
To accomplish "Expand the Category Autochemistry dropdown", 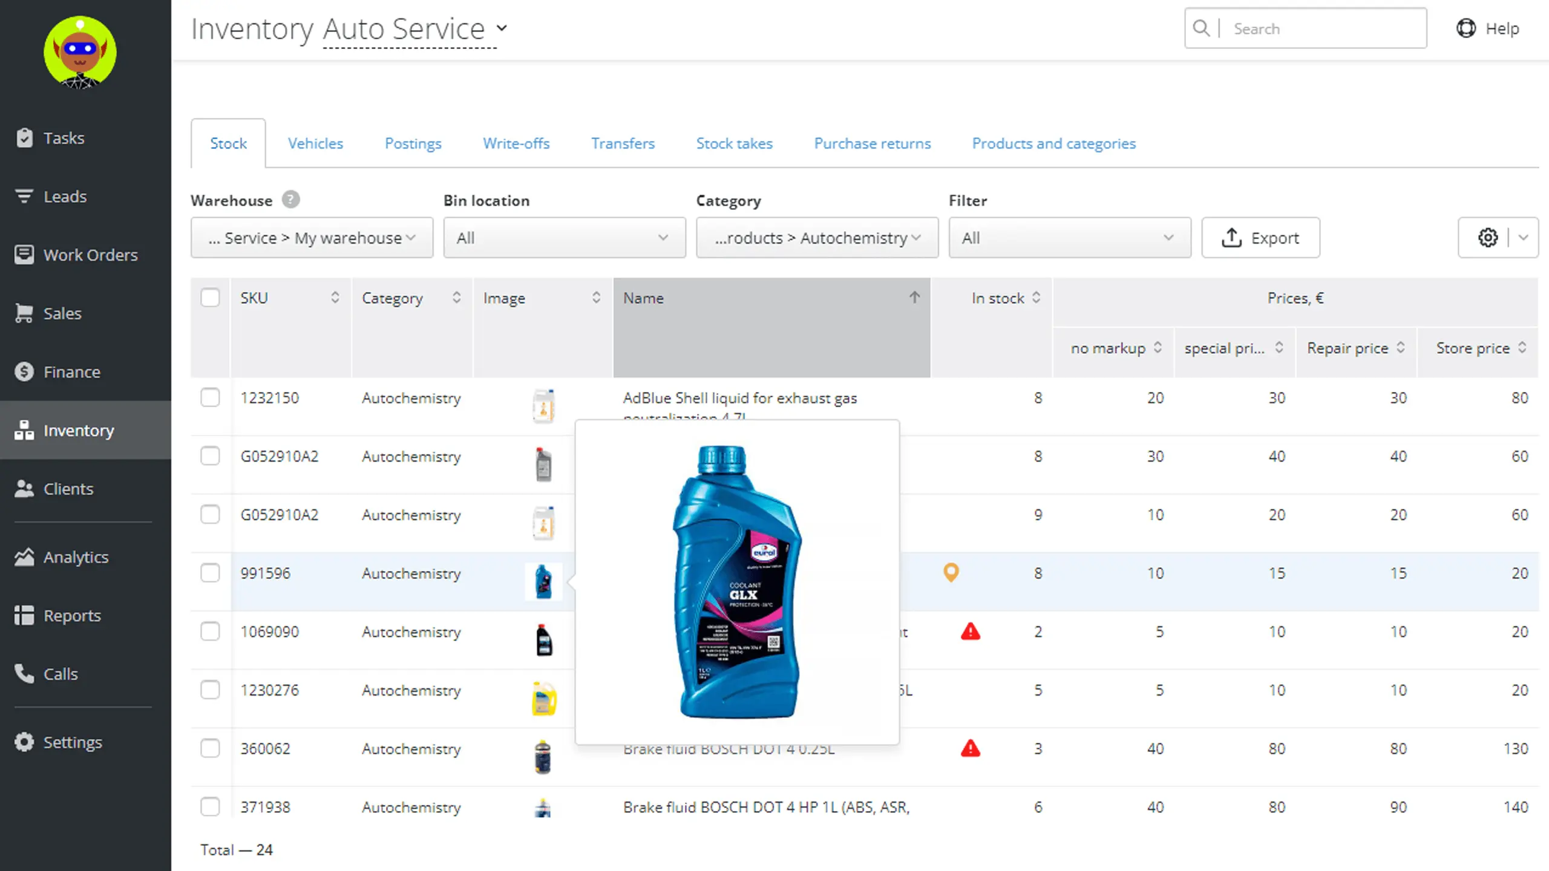I will (817, 238).
